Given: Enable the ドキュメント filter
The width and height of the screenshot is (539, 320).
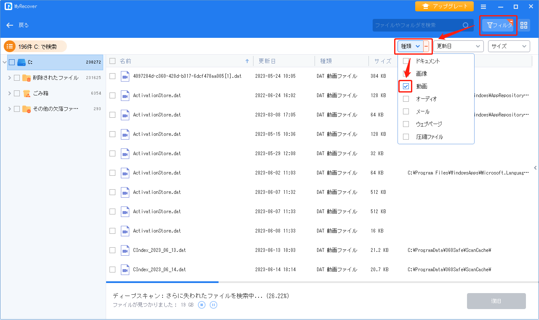Looking at the screenshot, I should coord(405,61).
